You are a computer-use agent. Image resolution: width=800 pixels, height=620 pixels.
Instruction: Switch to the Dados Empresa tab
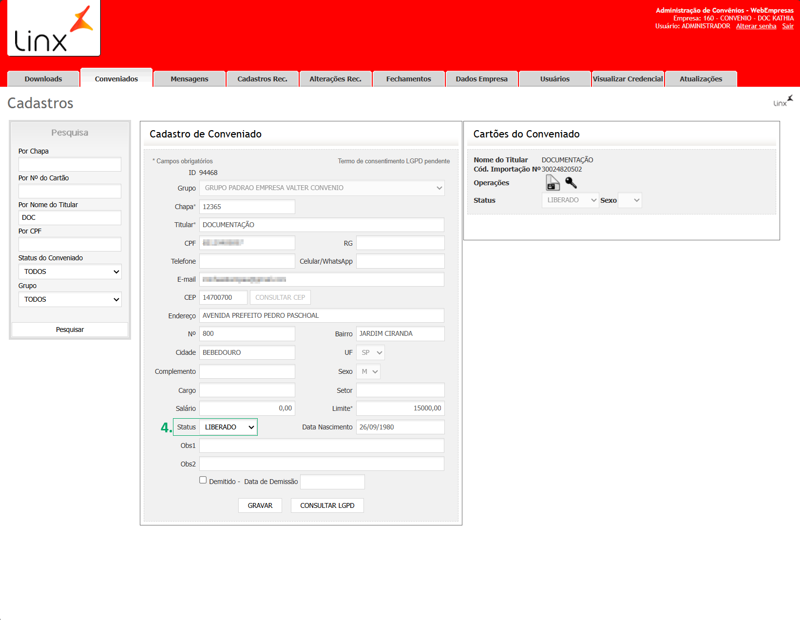(482, 79)
